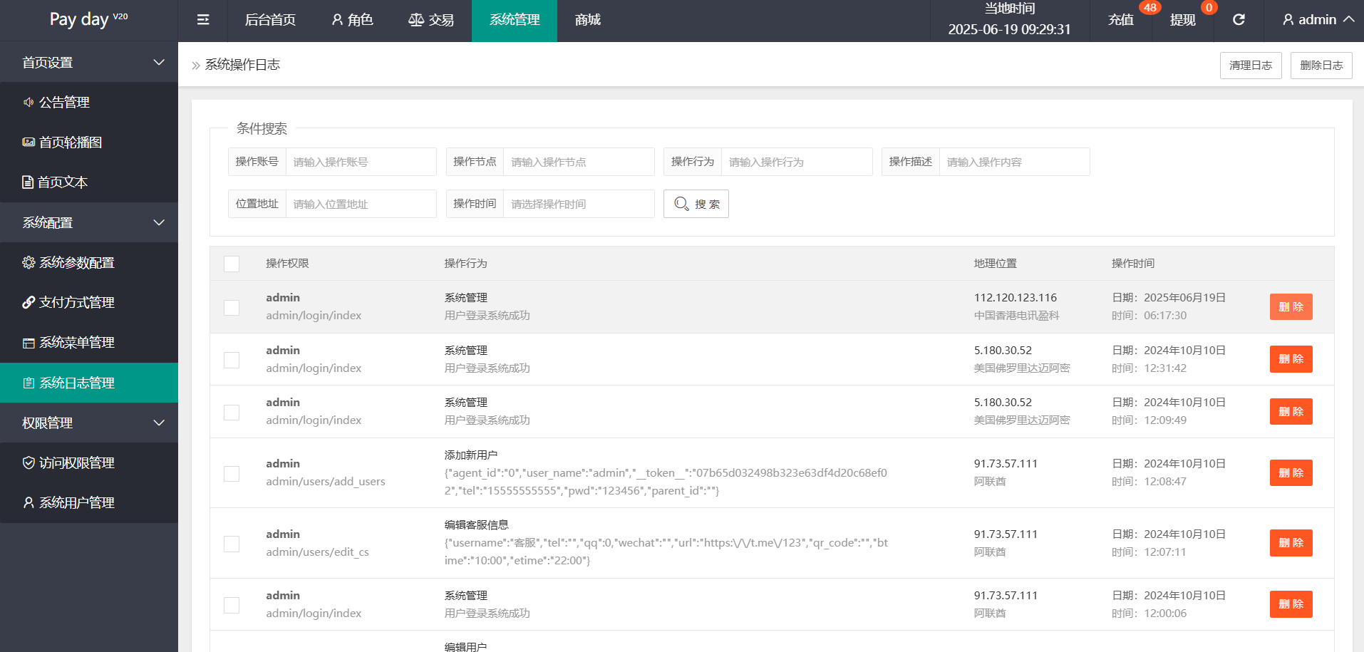Click the 访问权限管理 shield icon
The height and width of the screenshot is (652, 1364).
(29, 463)
